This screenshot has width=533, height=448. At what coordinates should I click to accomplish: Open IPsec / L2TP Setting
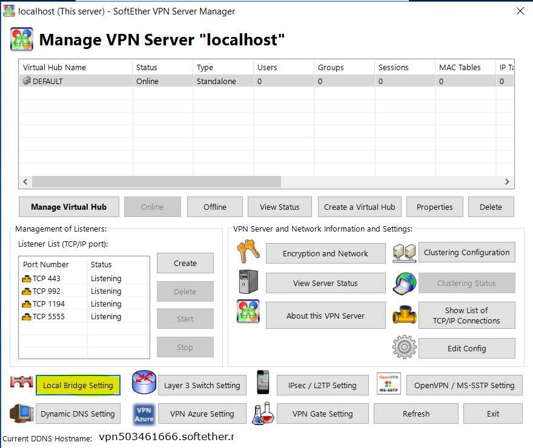322,385
